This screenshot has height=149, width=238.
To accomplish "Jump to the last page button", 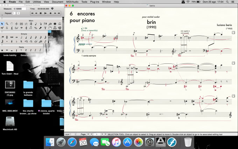I will 105,134.
